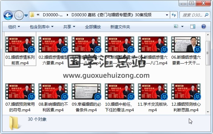This screenshot has height=134, width=213.
Task: Select video icon 08.影响婚姻的不利因素.mp4
Action: click(53, 92)
